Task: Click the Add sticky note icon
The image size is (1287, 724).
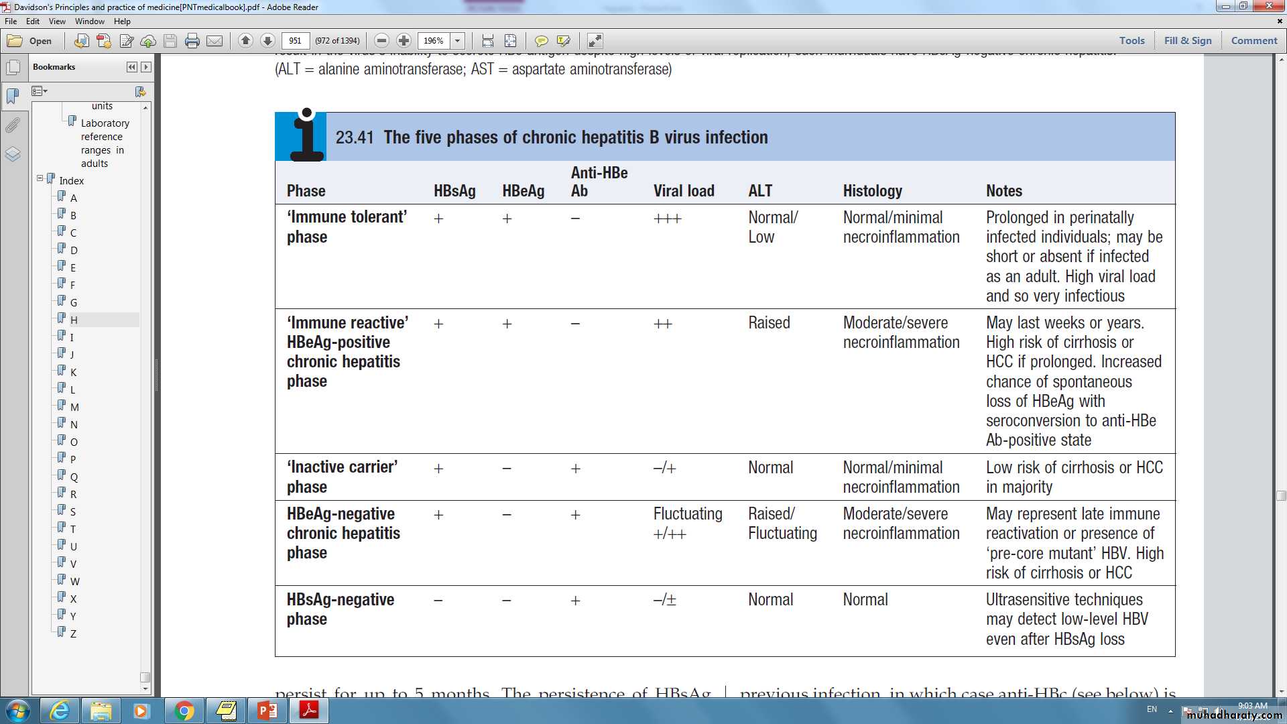Action: point(541,41)
